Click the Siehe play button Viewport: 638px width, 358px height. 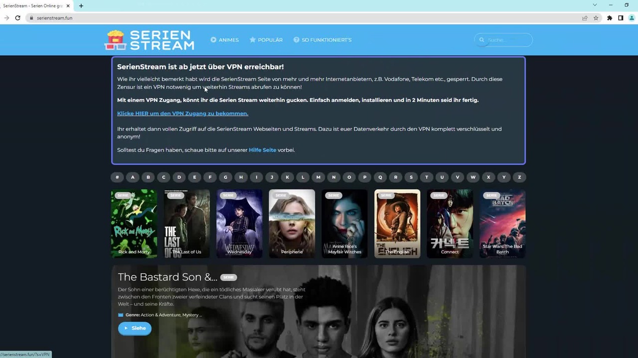[x=135, y=328]
